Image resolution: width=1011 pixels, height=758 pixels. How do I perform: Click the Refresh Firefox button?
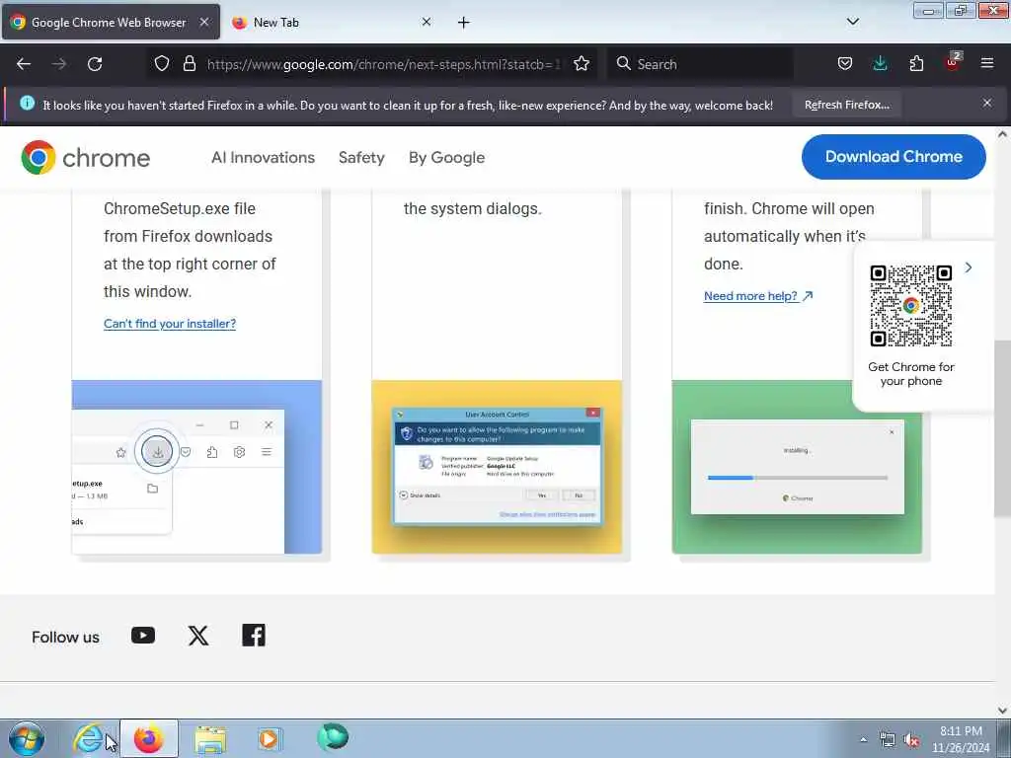[x=846, y=105]
